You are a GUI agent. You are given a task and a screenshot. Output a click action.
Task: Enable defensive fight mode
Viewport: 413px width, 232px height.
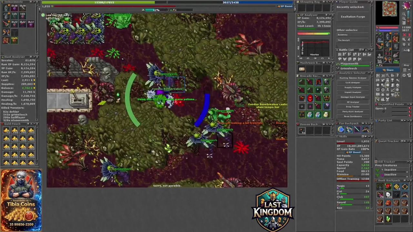404,45
